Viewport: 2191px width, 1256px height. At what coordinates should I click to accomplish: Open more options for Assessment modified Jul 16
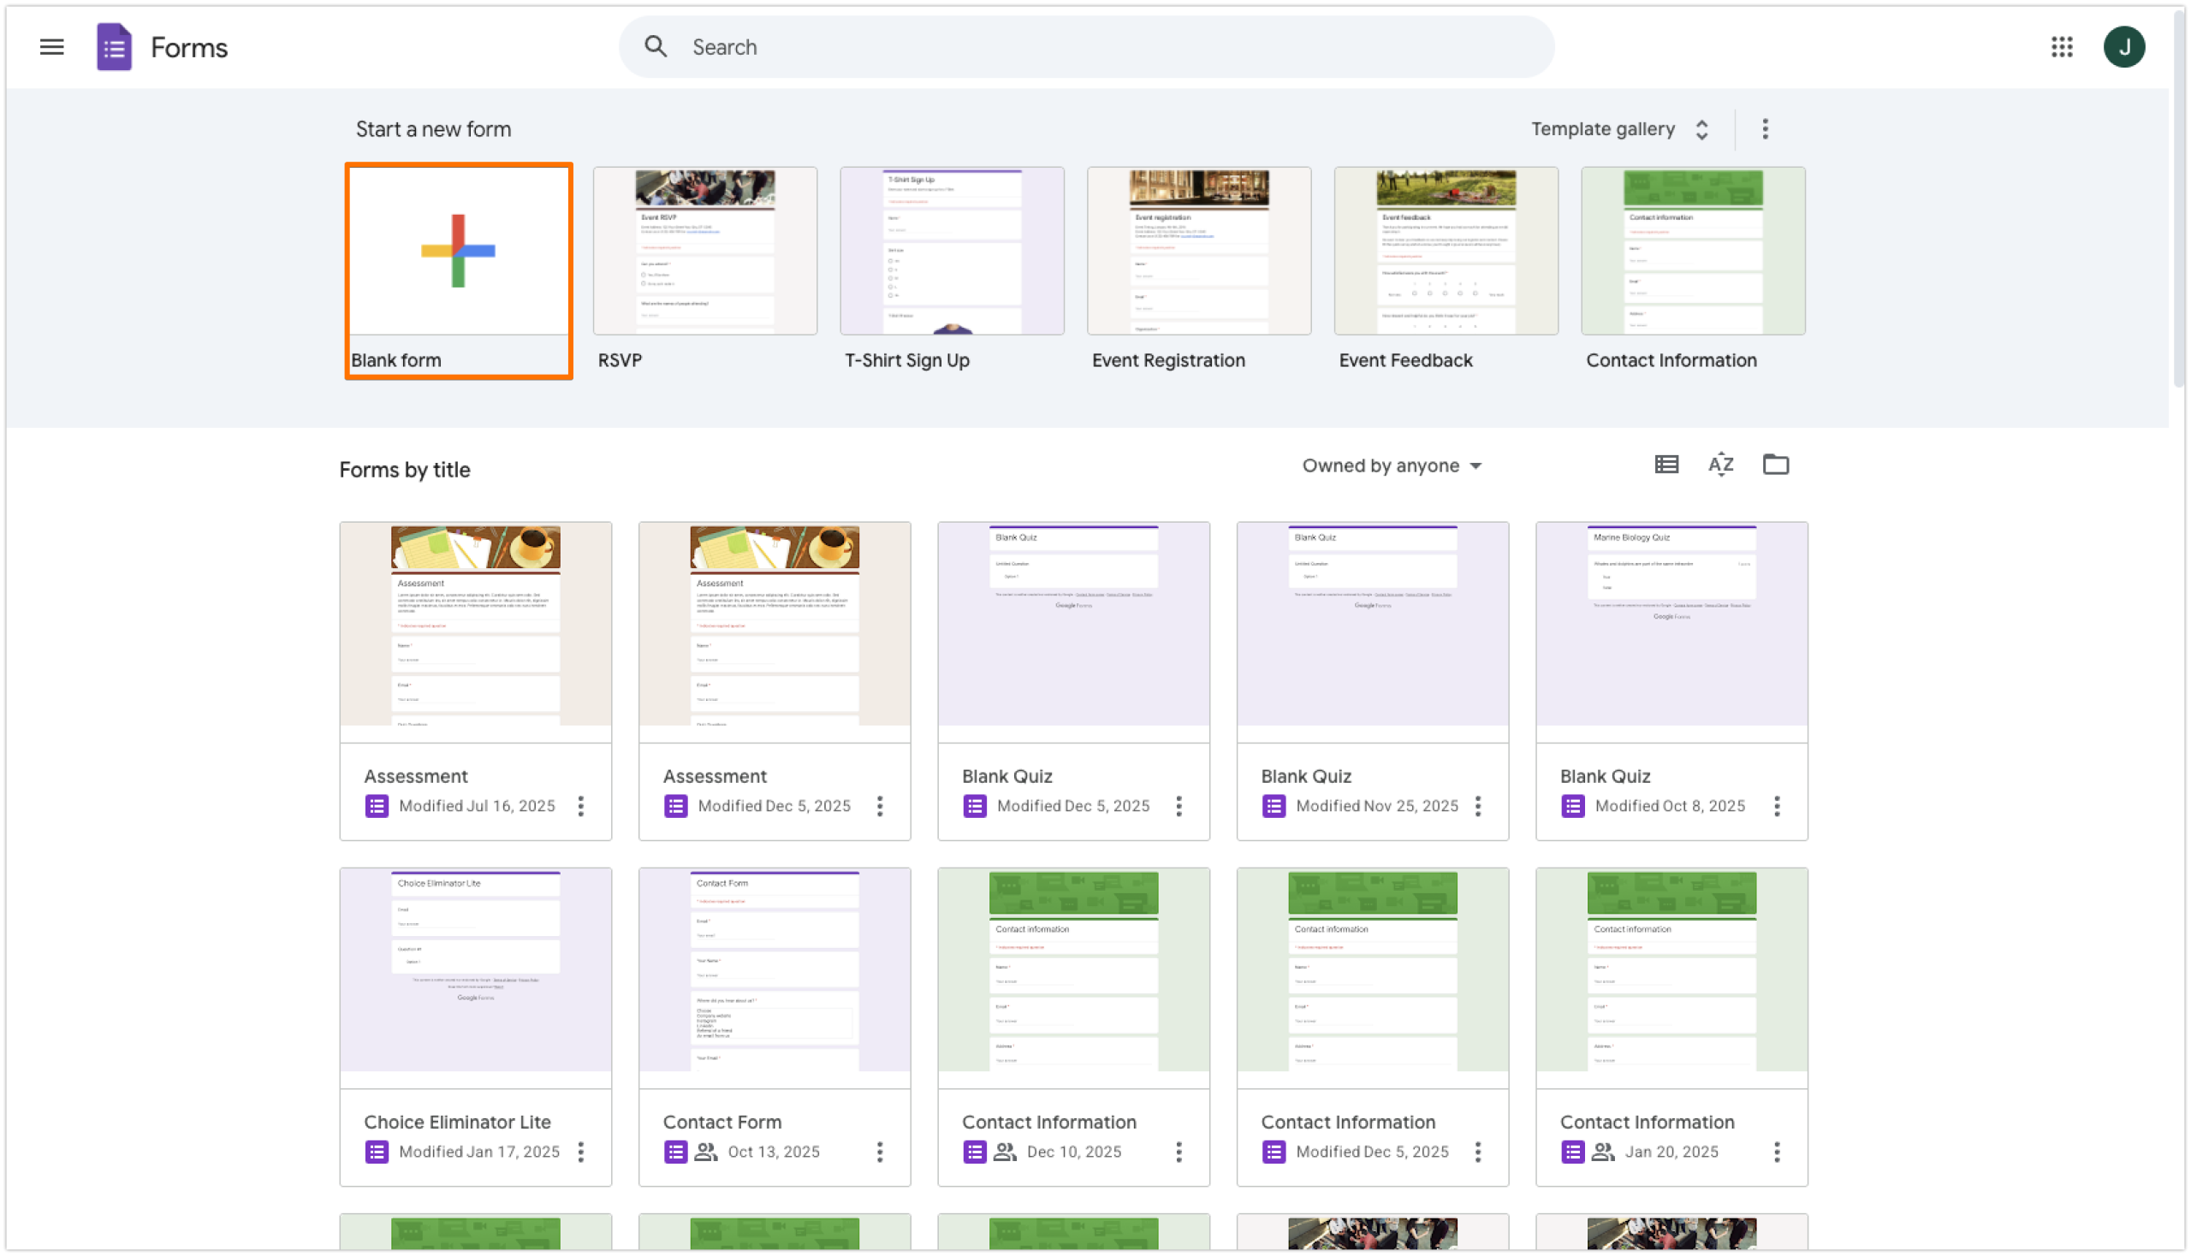581,807
